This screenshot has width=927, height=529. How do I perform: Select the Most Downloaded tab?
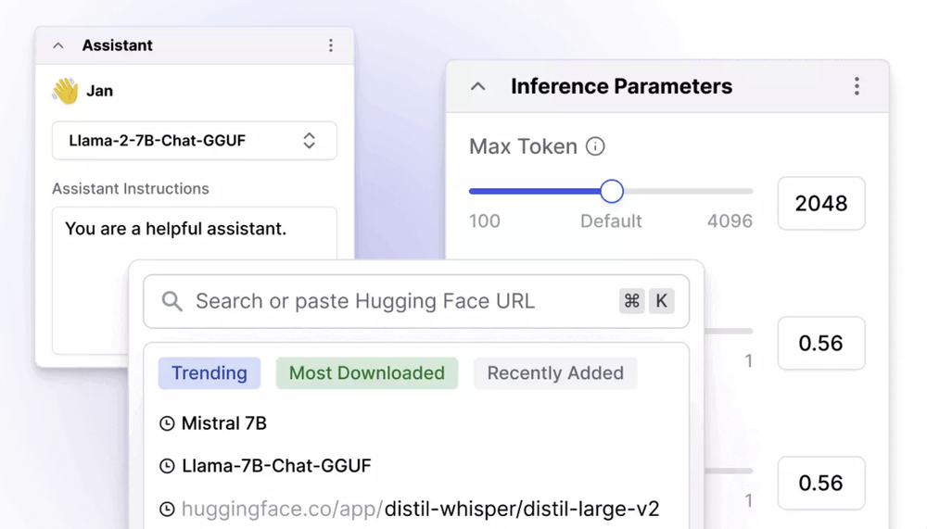pos(366,373)
